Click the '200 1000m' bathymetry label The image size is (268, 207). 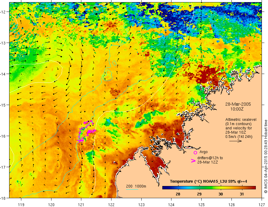[x=136, y=186]
